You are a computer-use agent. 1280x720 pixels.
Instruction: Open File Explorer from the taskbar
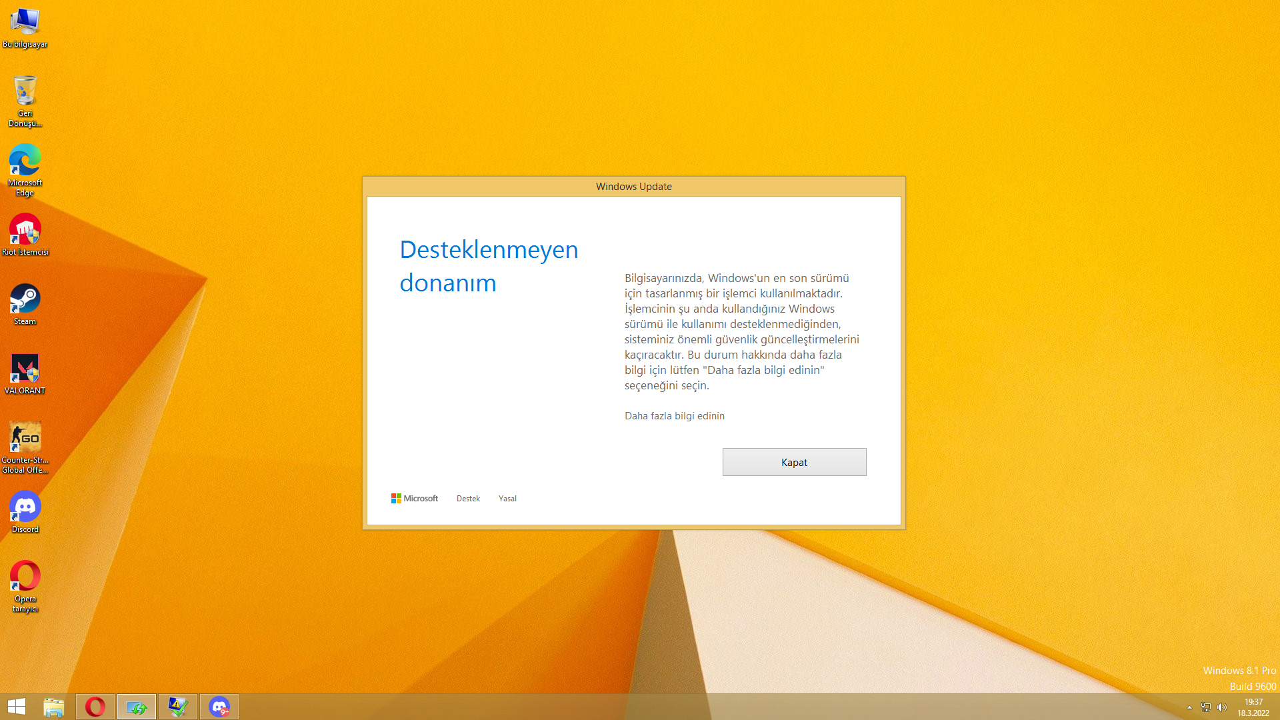(54, 707)
